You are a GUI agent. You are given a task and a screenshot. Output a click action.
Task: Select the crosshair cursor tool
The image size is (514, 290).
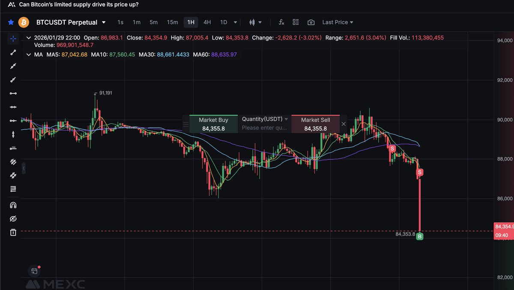(13, 38)
